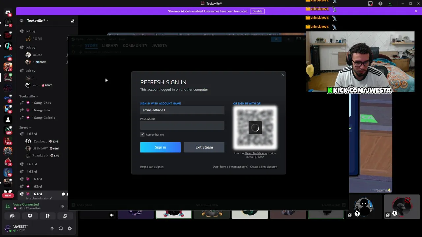Open the Steam JWESTA profile tab
This screenshot has width=422, height=237.
pyautogui.click(x=159, y=45)
